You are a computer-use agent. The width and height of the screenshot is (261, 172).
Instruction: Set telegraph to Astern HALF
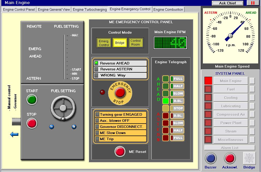tap(177, 130)
